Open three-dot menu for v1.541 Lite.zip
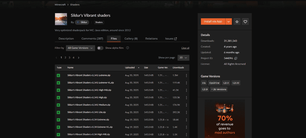The image size is (306, 138). [186, 112]
